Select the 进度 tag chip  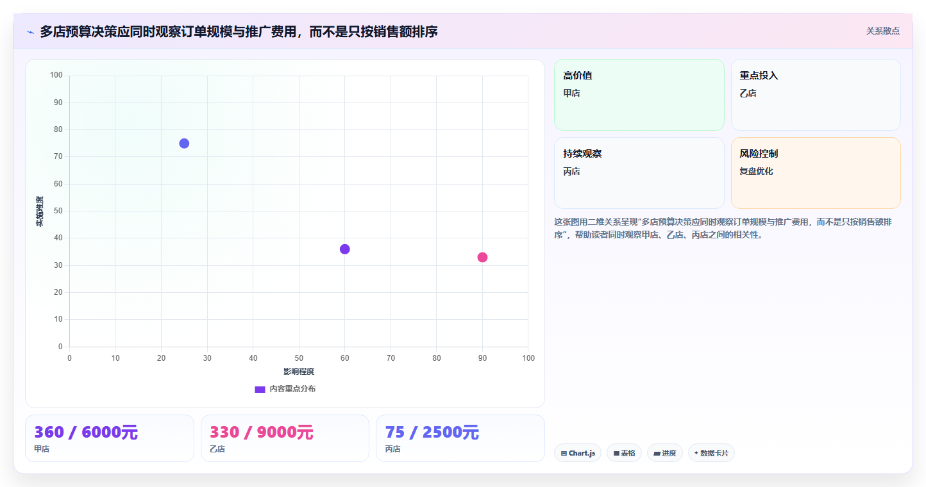point(664,453)
